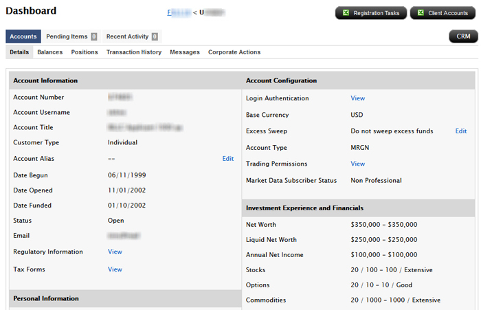View Tax Forms
Screen dimensions: 481x310
point(115,269)
